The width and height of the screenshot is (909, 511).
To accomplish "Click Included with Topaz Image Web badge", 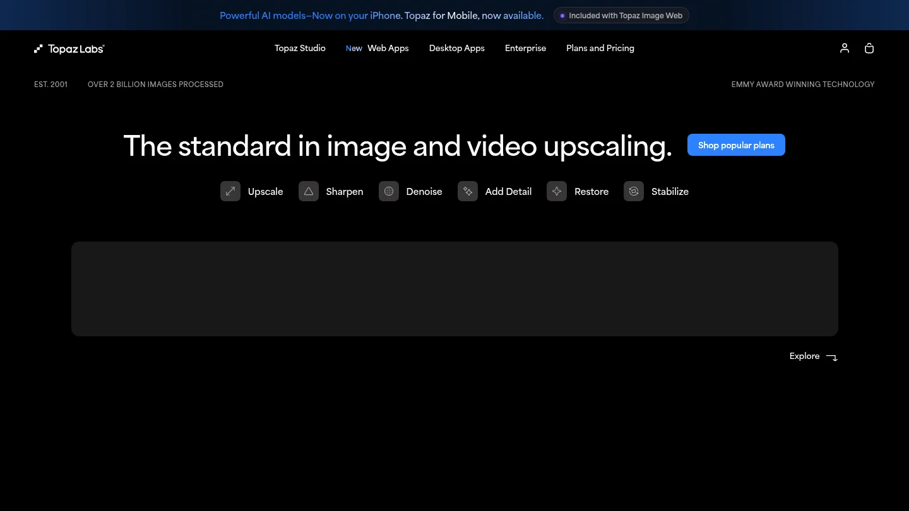I will pyautogui.click(x=621, y=15).
